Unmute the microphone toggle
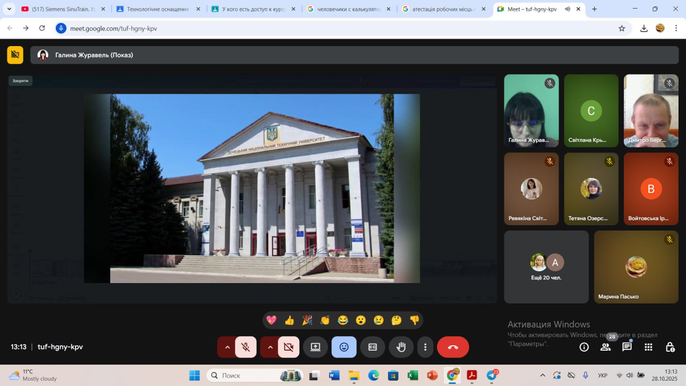This screenshot has height=386, width=686. (246, 347)
